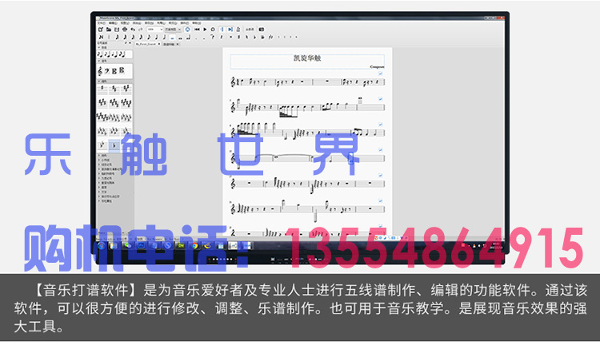Screen dimensions: 600x361
Task: Select the highlighted key signature cell
Action: (x=114, y=145)
